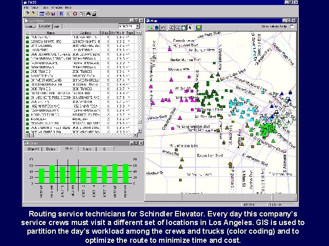This screenshot has height=246, width=329.
Task: Select the right magnifier zoom tool in Map
Action: (x=177, y=27)
